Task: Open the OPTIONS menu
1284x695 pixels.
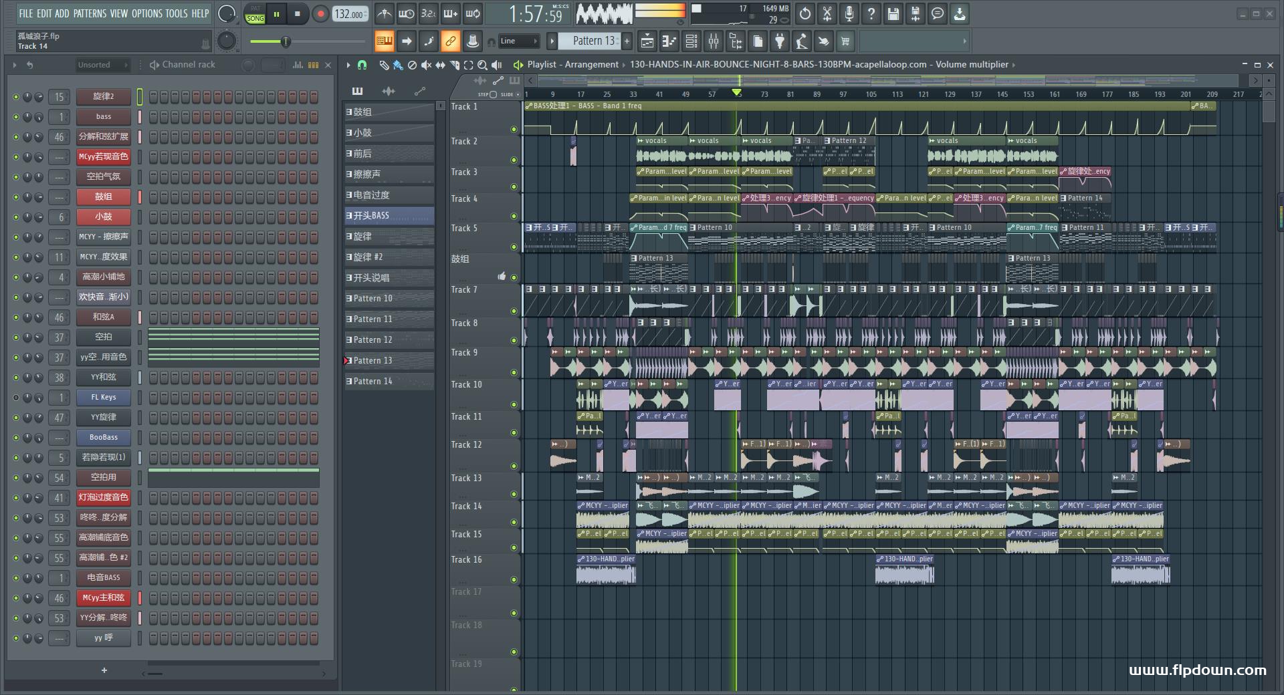Action: point(146,13)
